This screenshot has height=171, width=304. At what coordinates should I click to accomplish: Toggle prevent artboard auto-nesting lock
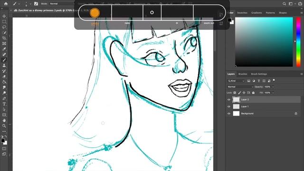tap(248, 93)
